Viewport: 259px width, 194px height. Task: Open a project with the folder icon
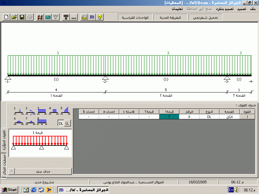coord(14,17)
